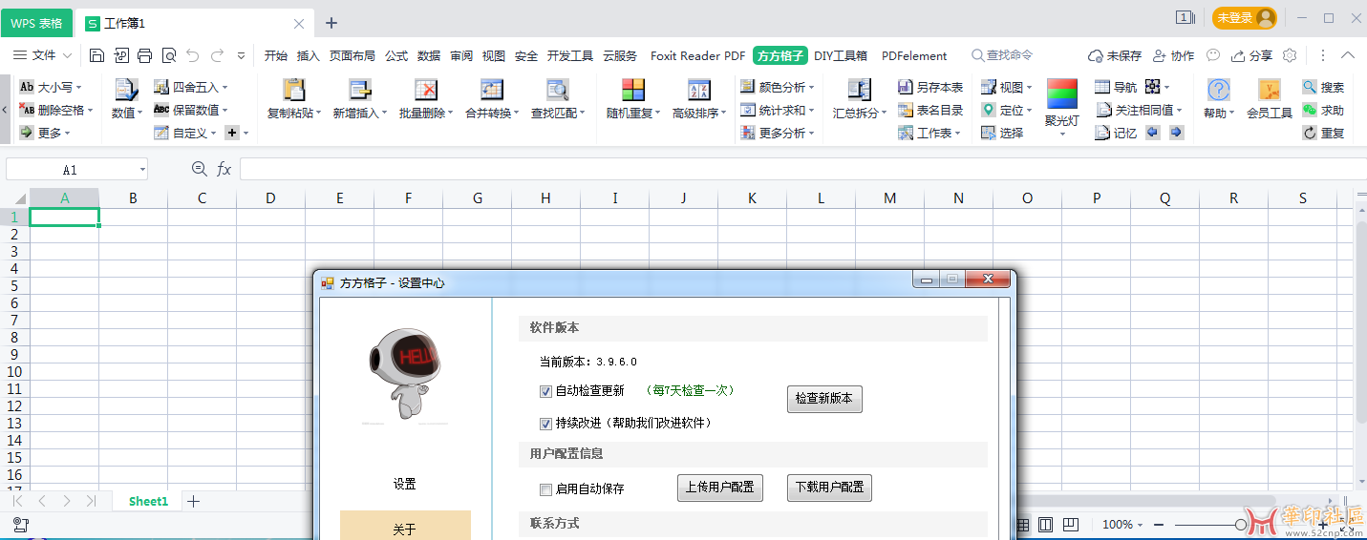The height and width of the screenshot is (540, 1367).
Task: Click the zoom out minus button
Action: pyautogui.click(x=1159, y=525)
